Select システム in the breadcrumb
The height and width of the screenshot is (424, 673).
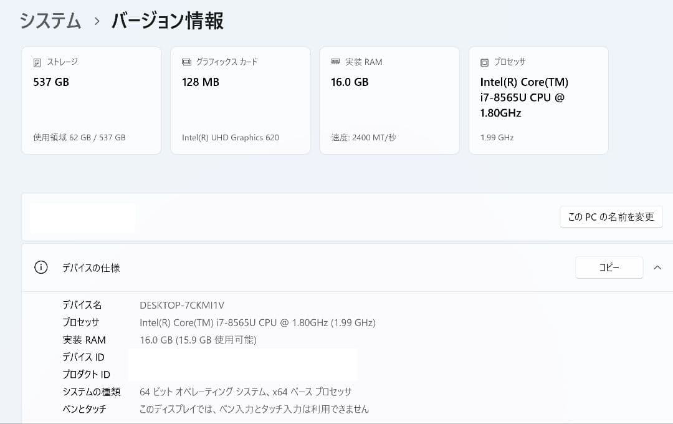pyautogui.click(x=50, y=21)
